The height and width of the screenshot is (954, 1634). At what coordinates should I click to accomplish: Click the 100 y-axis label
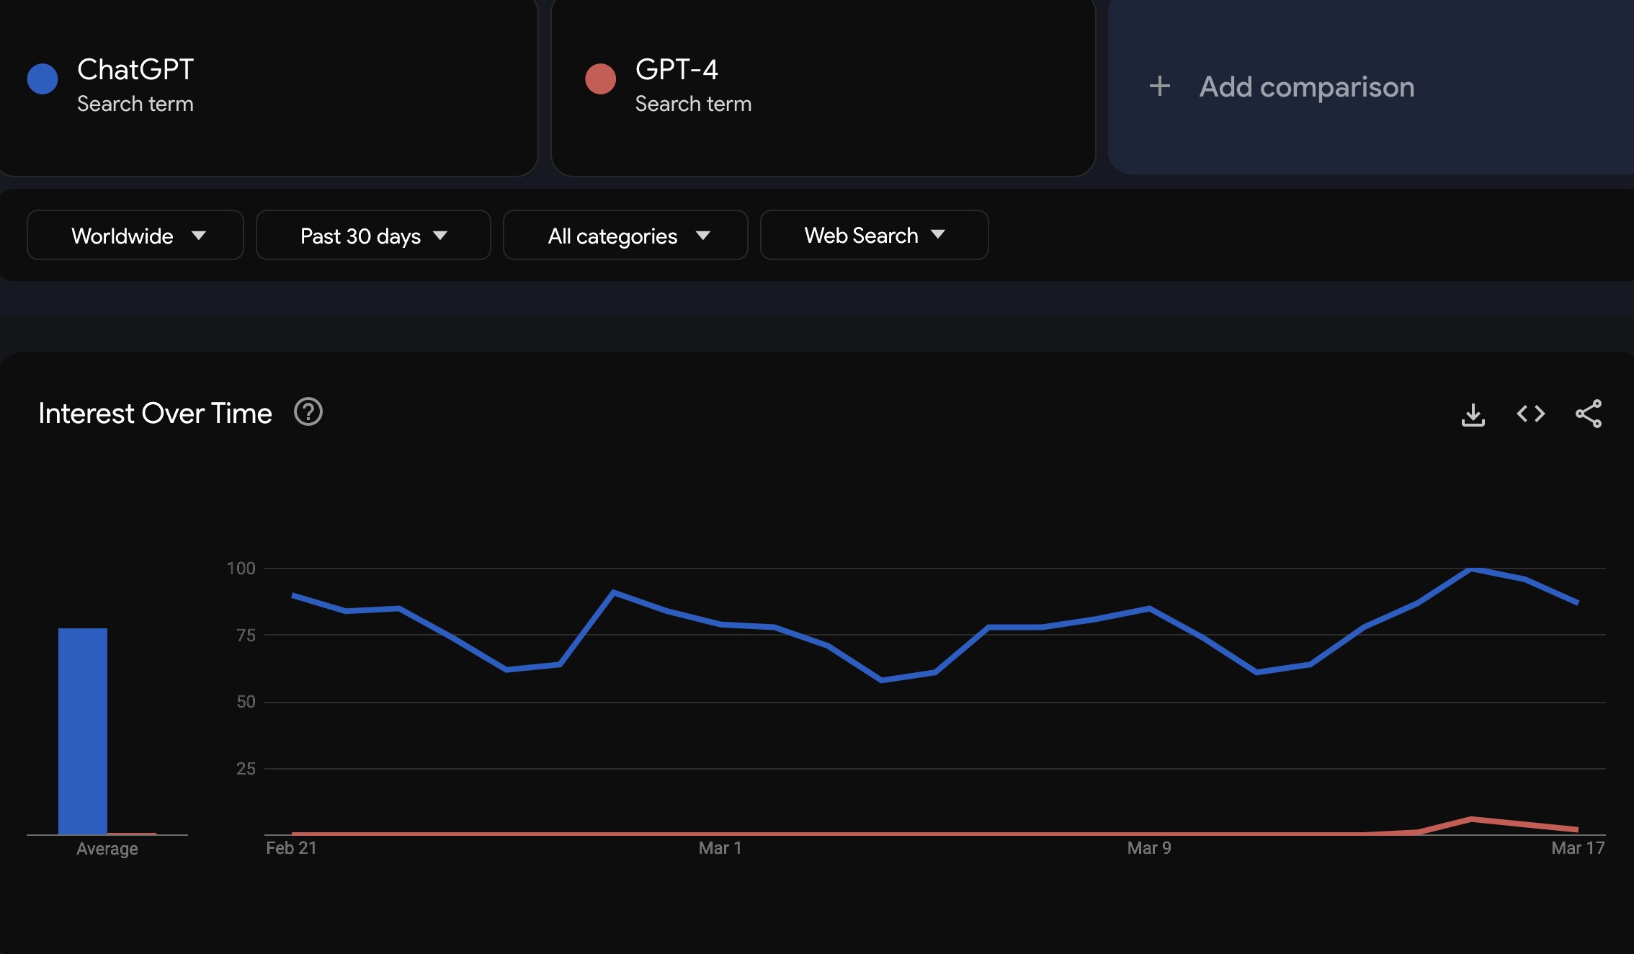tap(241, 569)
